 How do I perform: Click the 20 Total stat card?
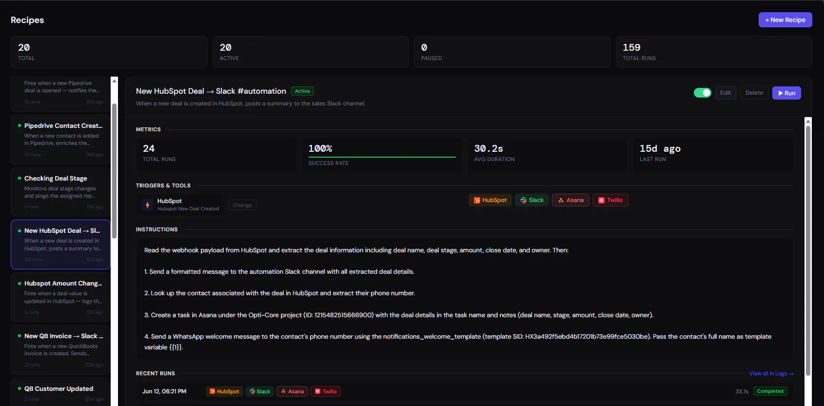[x=109, y=52]
